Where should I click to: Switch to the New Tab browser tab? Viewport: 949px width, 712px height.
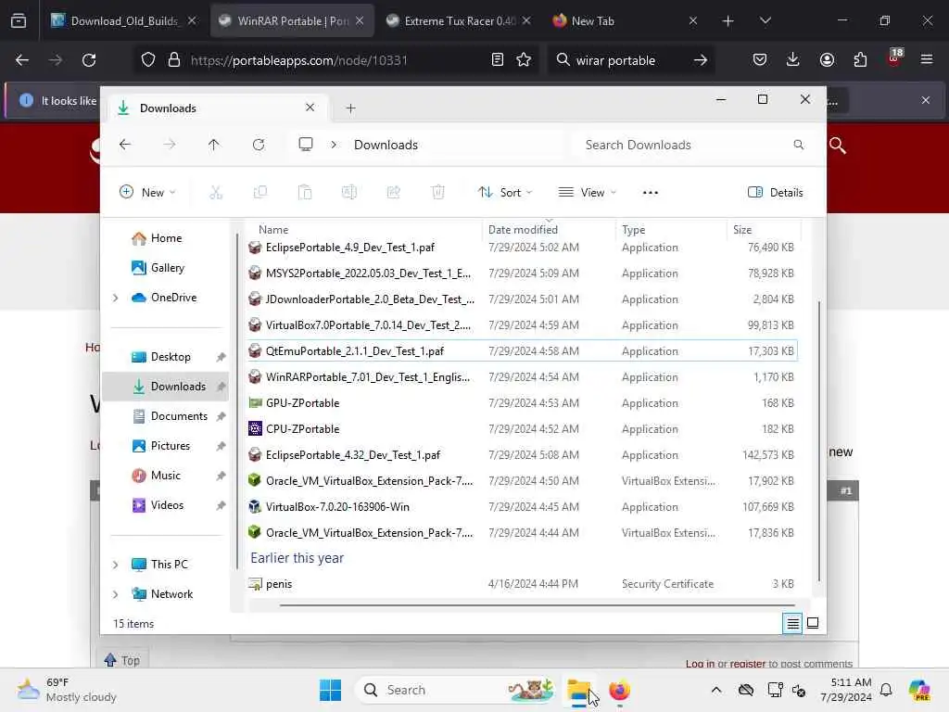[x=626, y=20]
